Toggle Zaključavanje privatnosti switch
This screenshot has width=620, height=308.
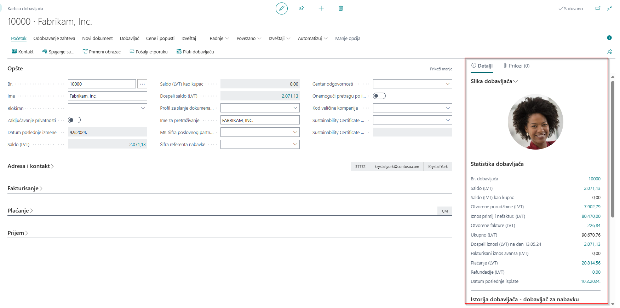pyautogui.click(x=74, y=120)
